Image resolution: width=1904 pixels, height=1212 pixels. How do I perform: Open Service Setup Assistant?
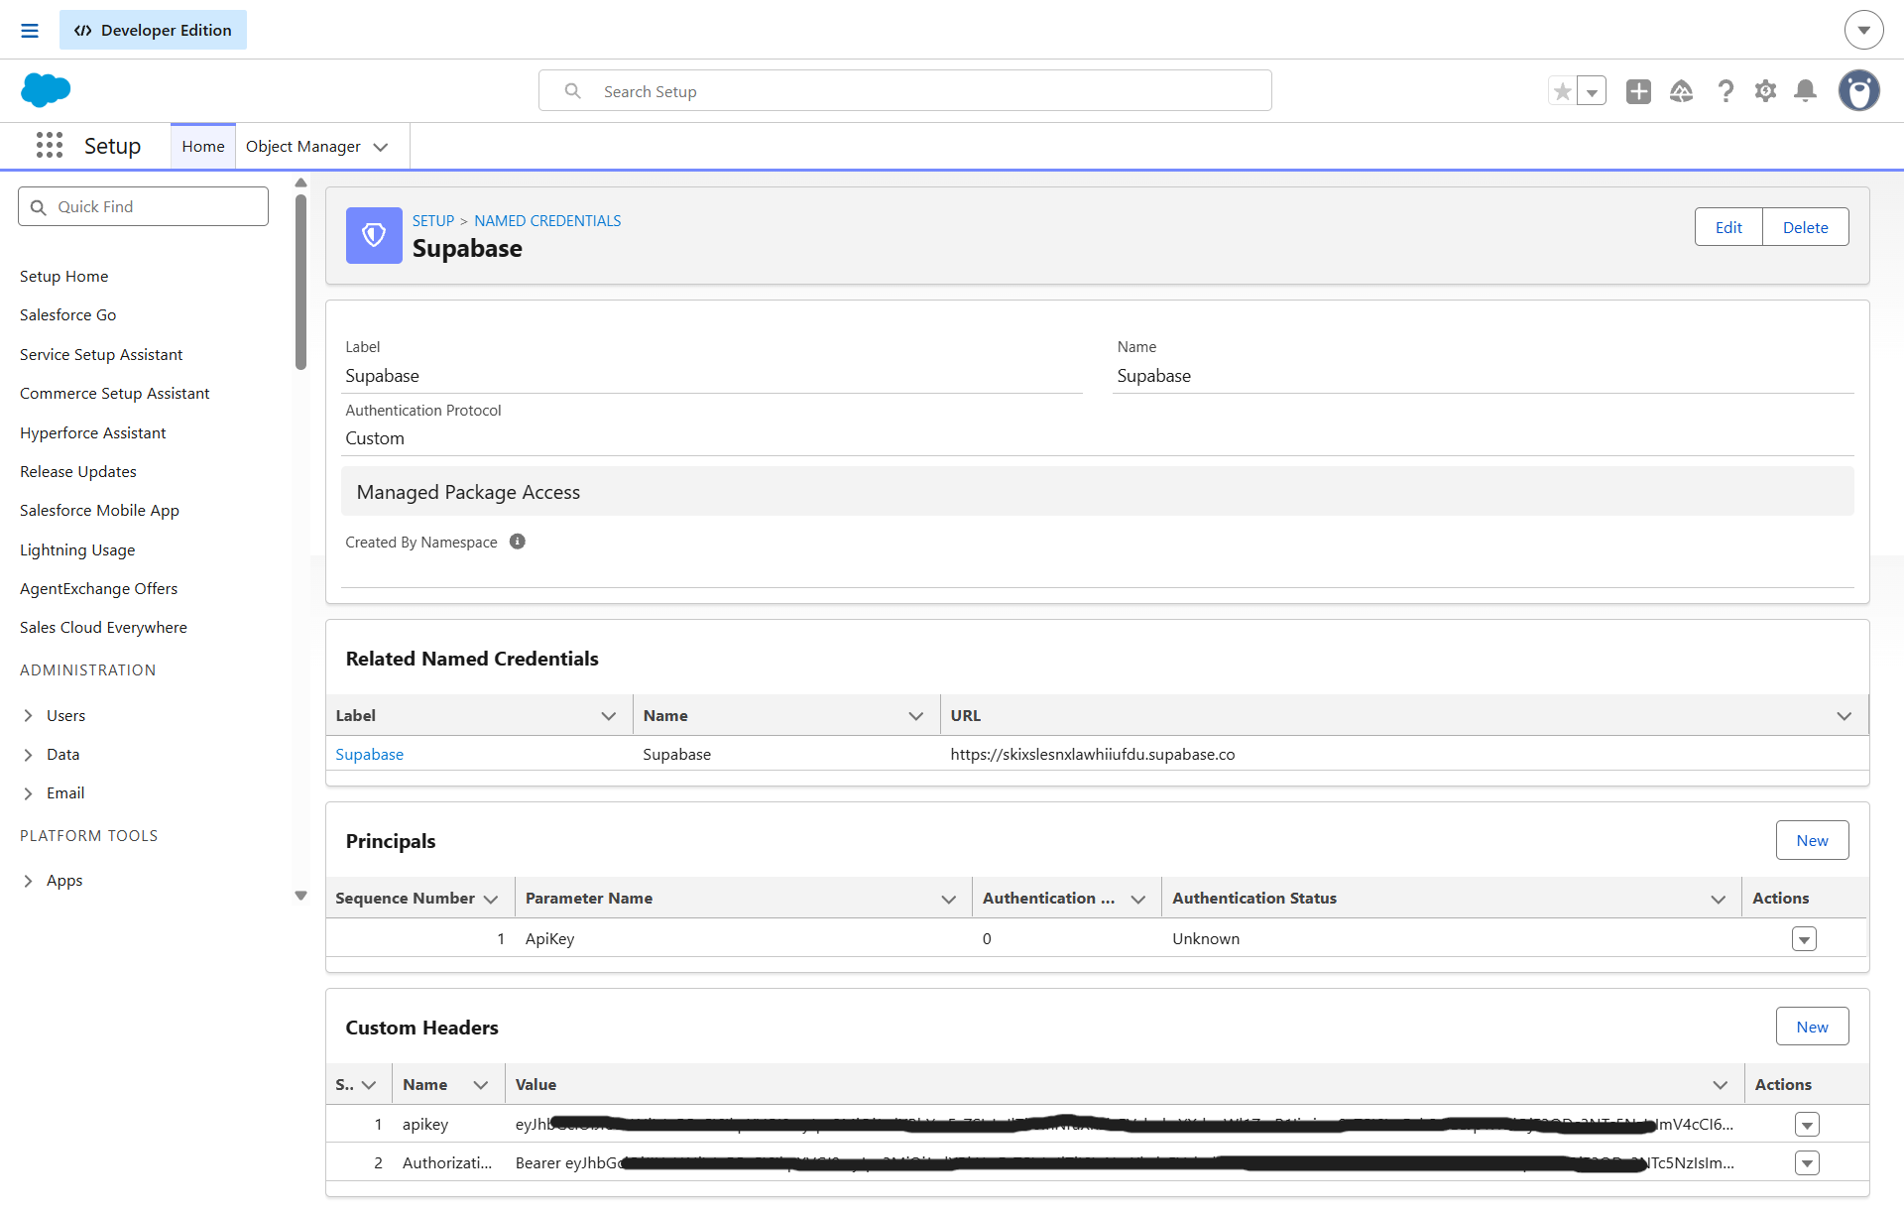101,354
